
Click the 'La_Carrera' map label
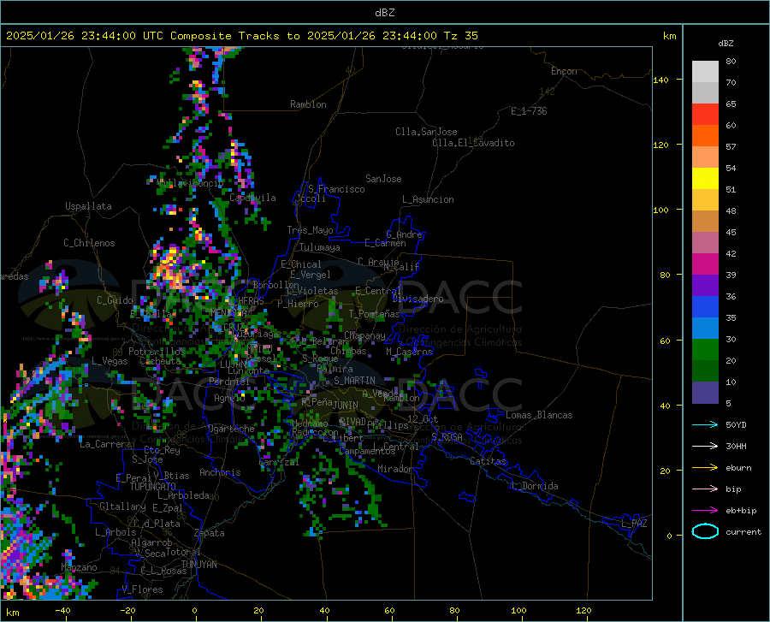[x=105, y=444]
